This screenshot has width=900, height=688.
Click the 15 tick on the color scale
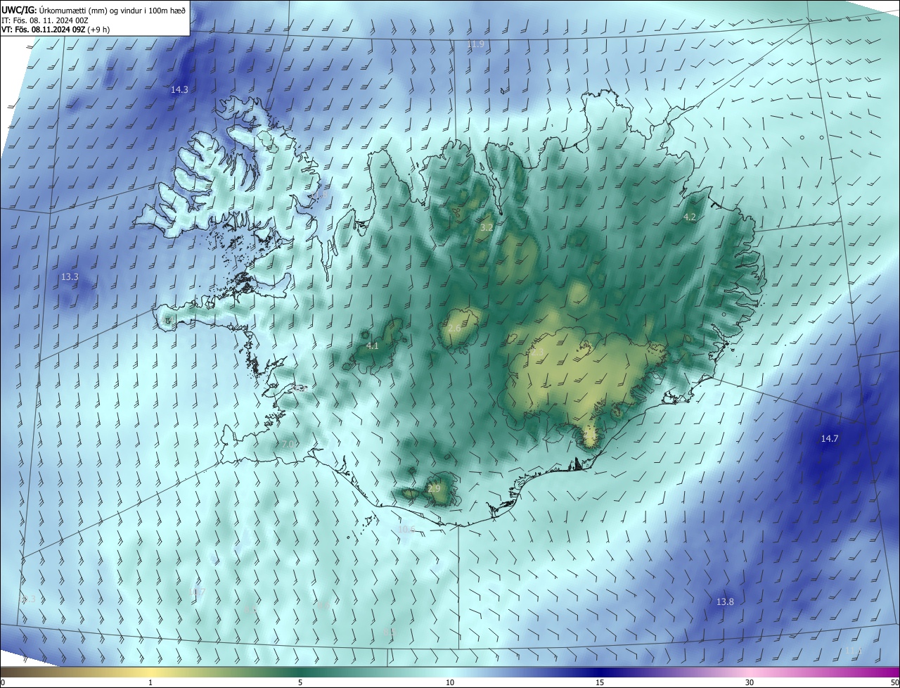click(600, 682)
